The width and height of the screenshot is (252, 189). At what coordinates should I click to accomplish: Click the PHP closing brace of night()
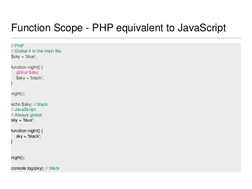point(12,83)
